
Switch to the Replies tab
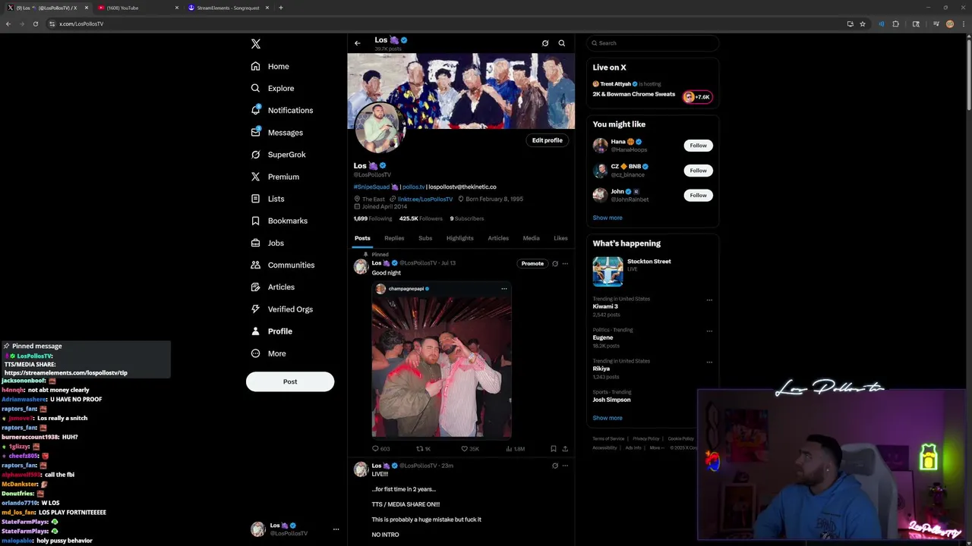(394, 238)
